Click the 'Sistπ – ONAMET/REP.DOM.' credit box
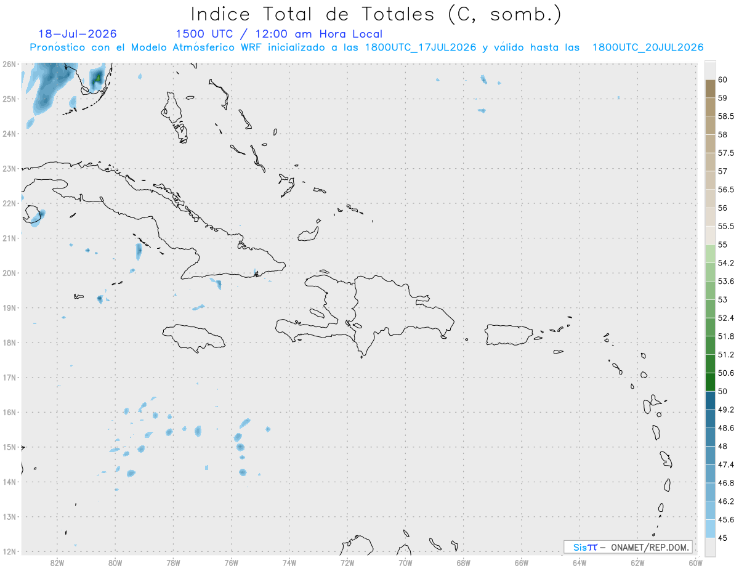This screenshot has height=571, width=739. tap(628, 547)
